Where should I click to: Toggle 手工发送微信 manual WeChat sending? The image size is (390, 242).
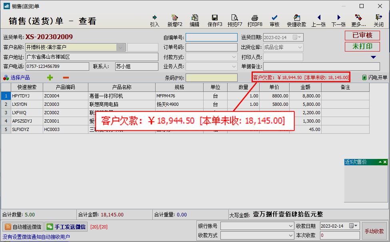click(x=67, y=226)
